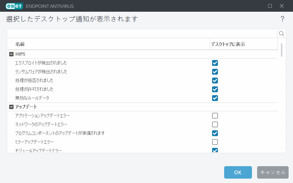
Task: Click the ESET logo in title bar
Action: point(14,6)
